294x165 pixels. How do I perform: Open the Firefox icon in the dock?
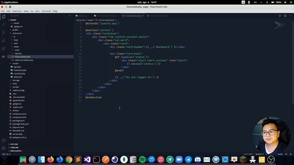[x=51, y=159]
